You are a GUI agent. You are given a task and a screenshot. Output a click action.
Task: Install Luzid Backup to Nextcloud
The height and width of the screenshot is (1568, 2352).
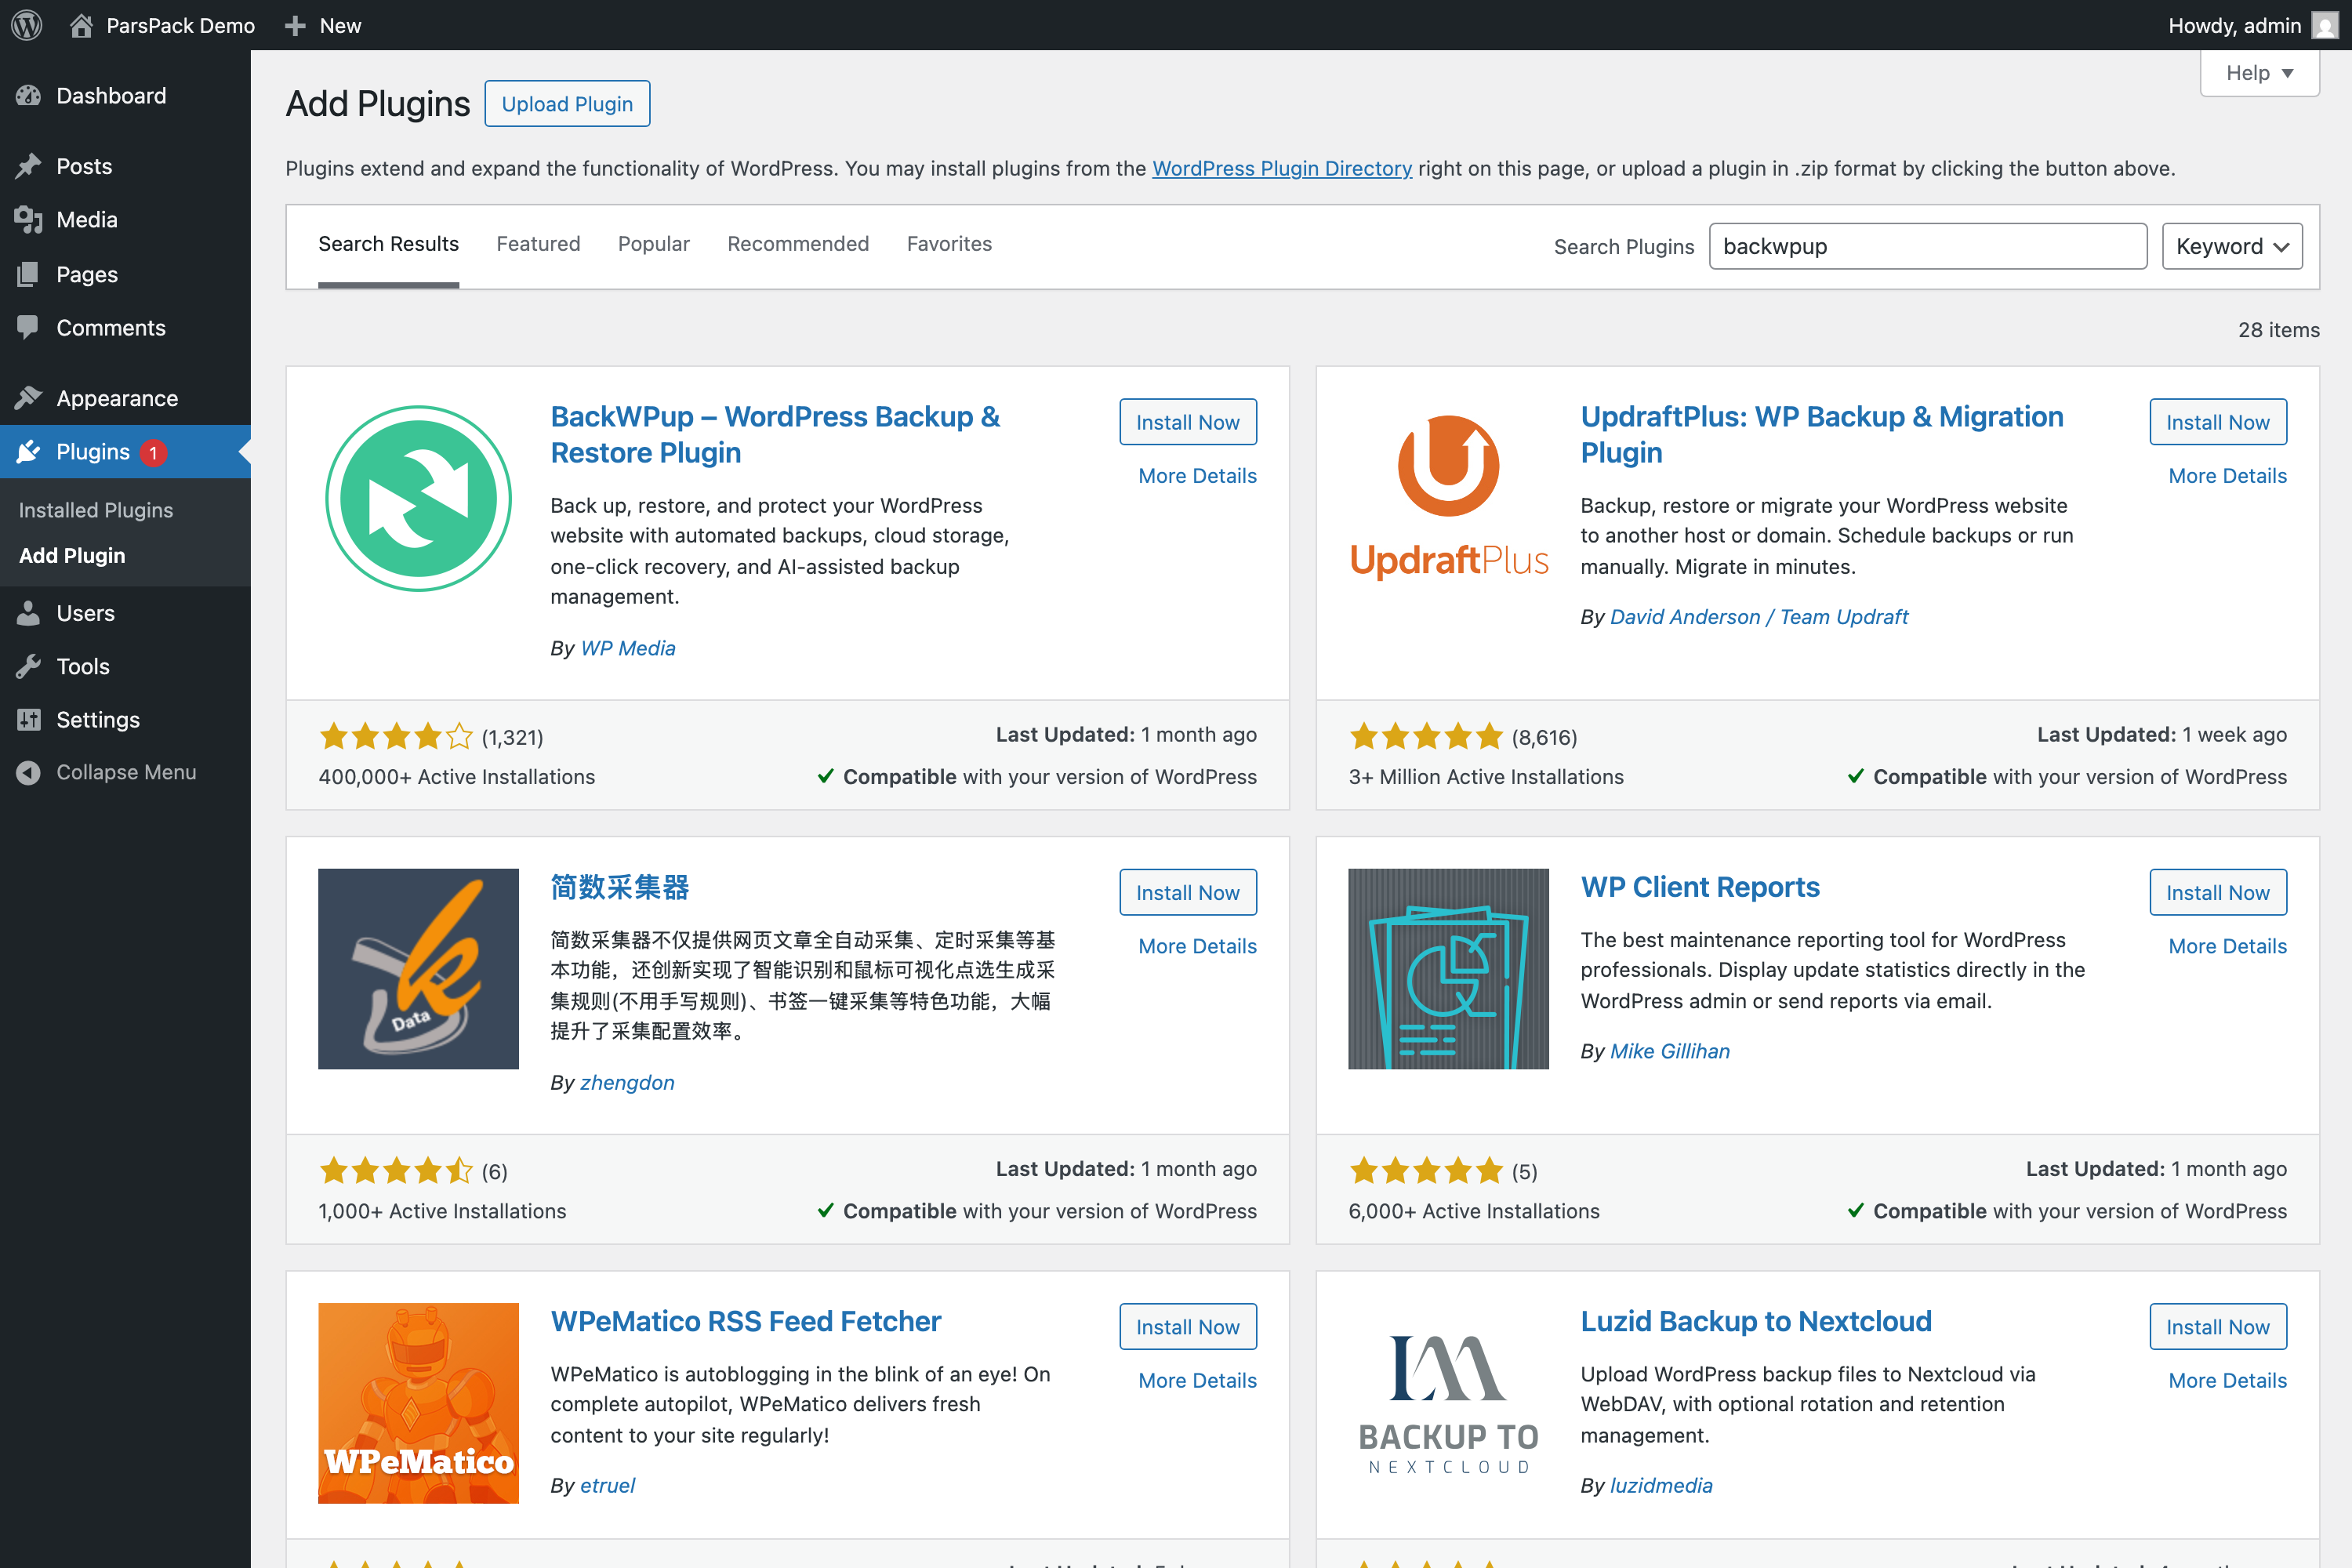tap(2218, 1326)
